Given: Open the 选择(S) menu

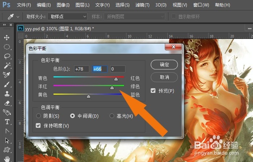Looking at the screenshot, I should [x=123, y=5].
